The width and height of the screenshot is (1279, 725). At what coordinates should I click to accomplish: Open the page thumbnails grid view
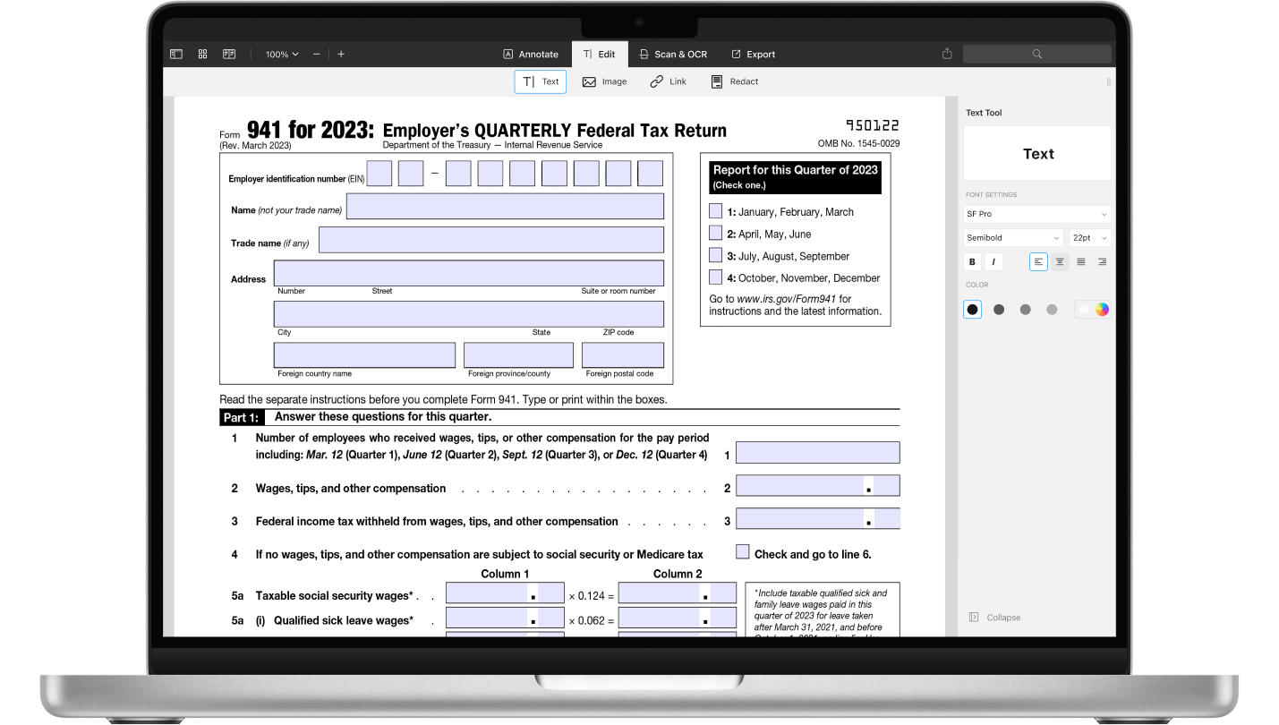(202, 55)
